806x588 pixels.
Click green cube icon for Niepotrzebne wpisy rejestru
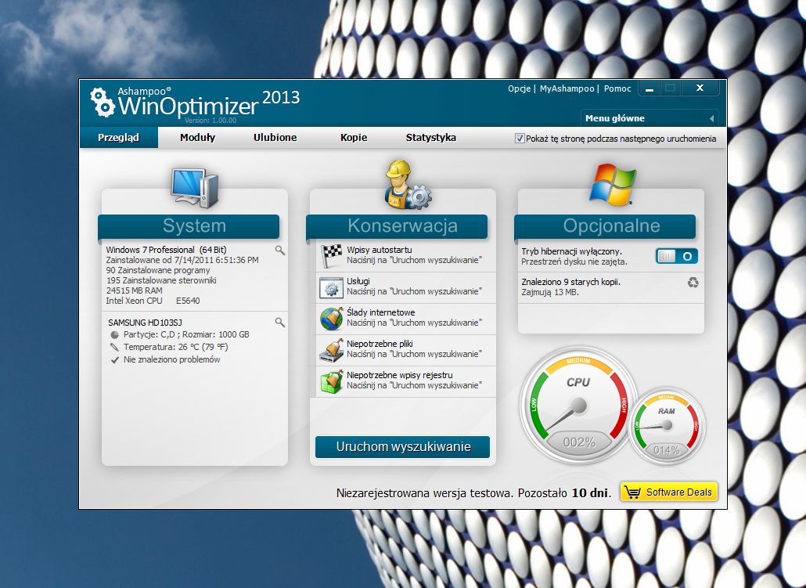[x=332, y=382]
